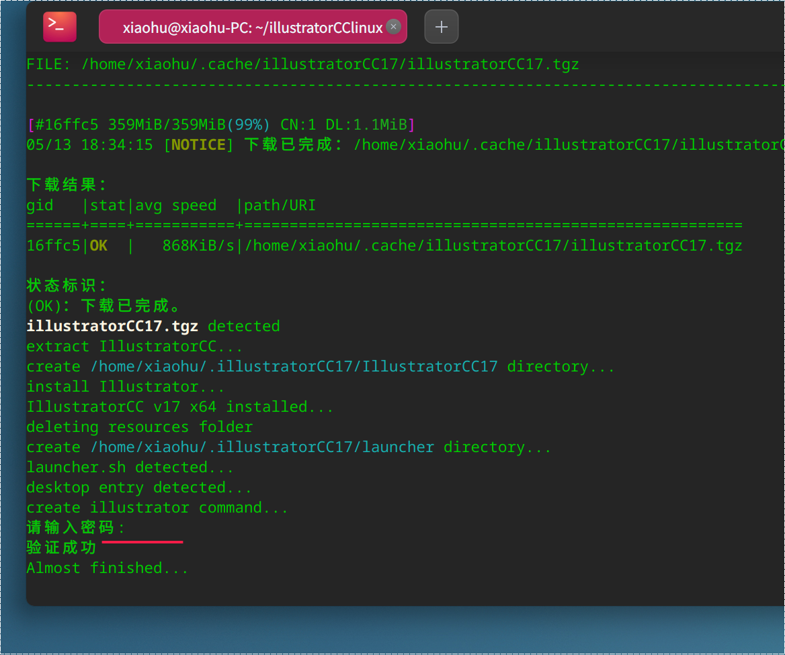785x655 pixels.
Task: Click the NOTICE text in log line
Action: [198, 144]
